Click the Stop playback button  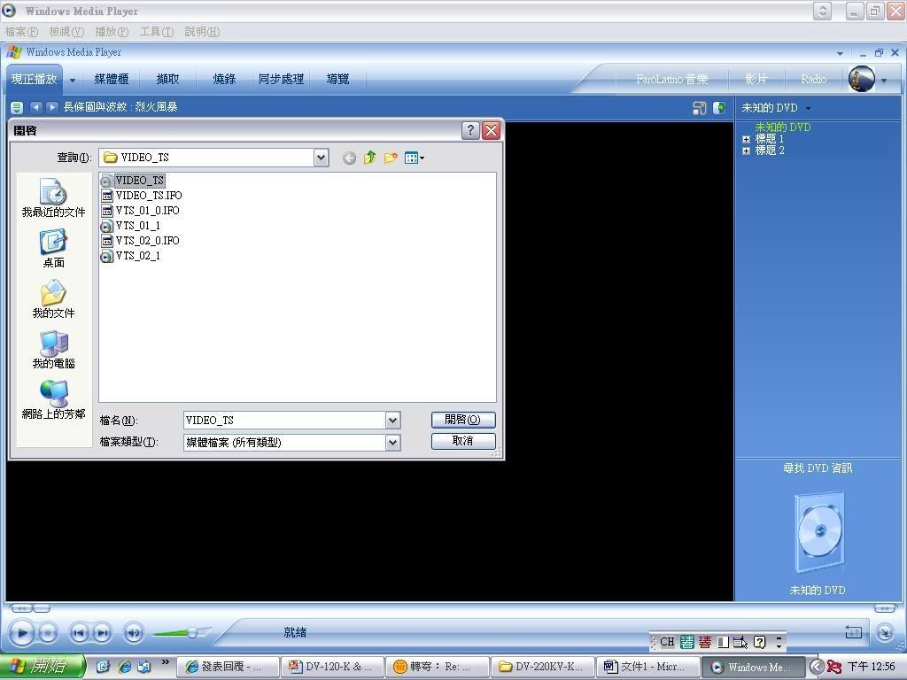coord(48,634)
